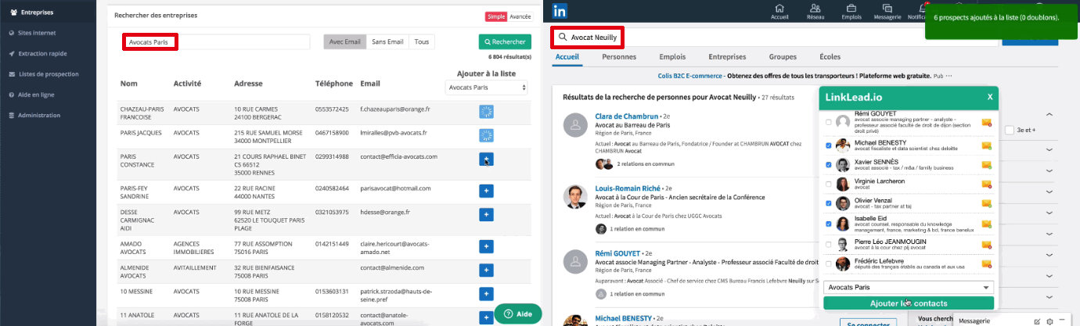Open LinkedIn Entreprises results tab
This screenshot has width=1080, height=326.
pos(727,57)
